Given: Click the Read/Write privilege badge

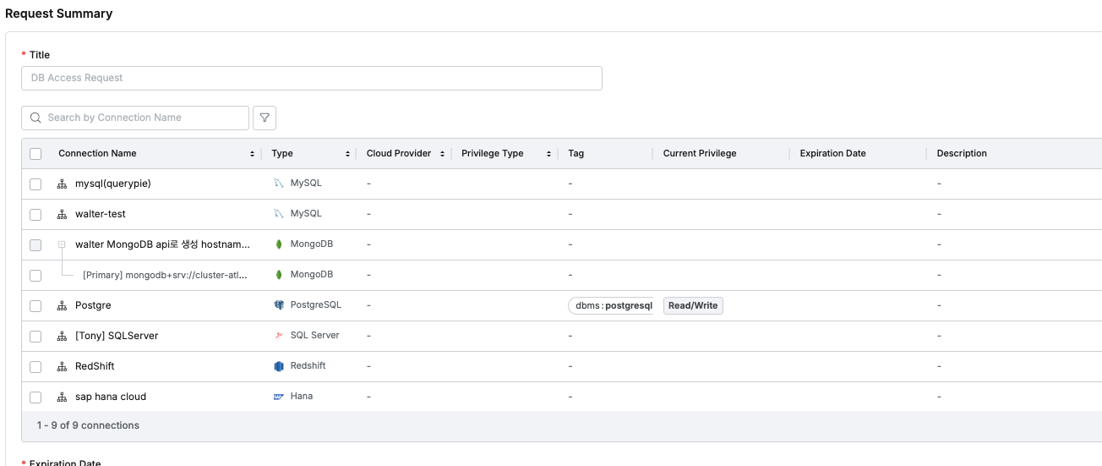Looking at the screenshot, I should [x=693, y=305].
